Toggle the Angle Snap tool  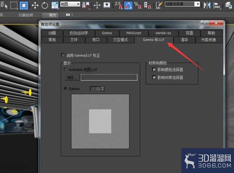[x=128, y=5]
